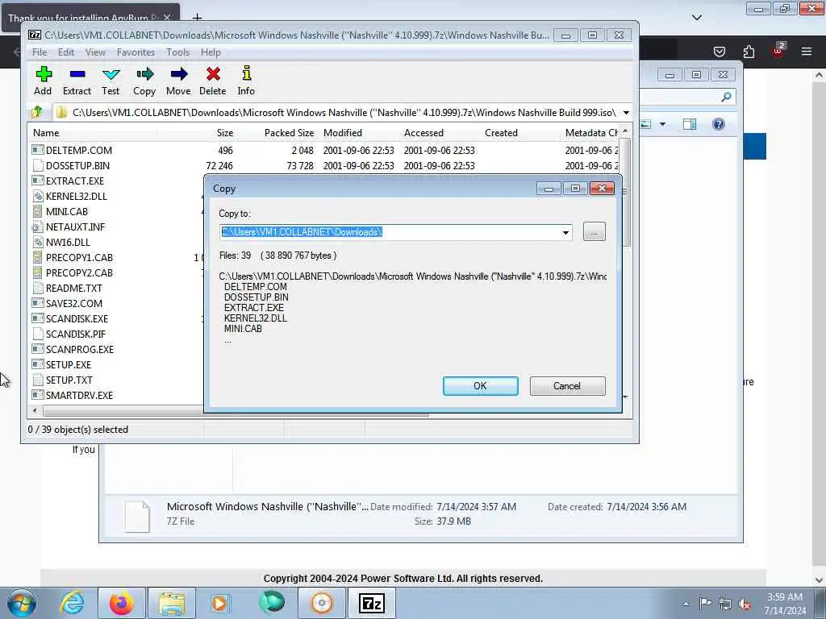Show hidden tray icons arrow
This screenshot has height=619, width=826.
(686, 604)
